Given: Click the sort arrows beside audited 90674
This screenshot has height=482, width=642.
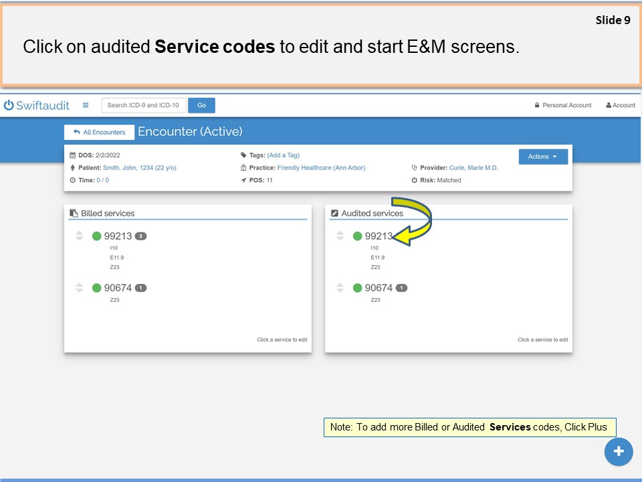Looking at the screenshot, I should (340, 288).
